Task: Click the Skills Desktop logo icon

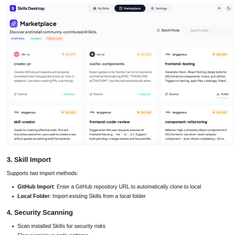Action: tap(13, 8)
